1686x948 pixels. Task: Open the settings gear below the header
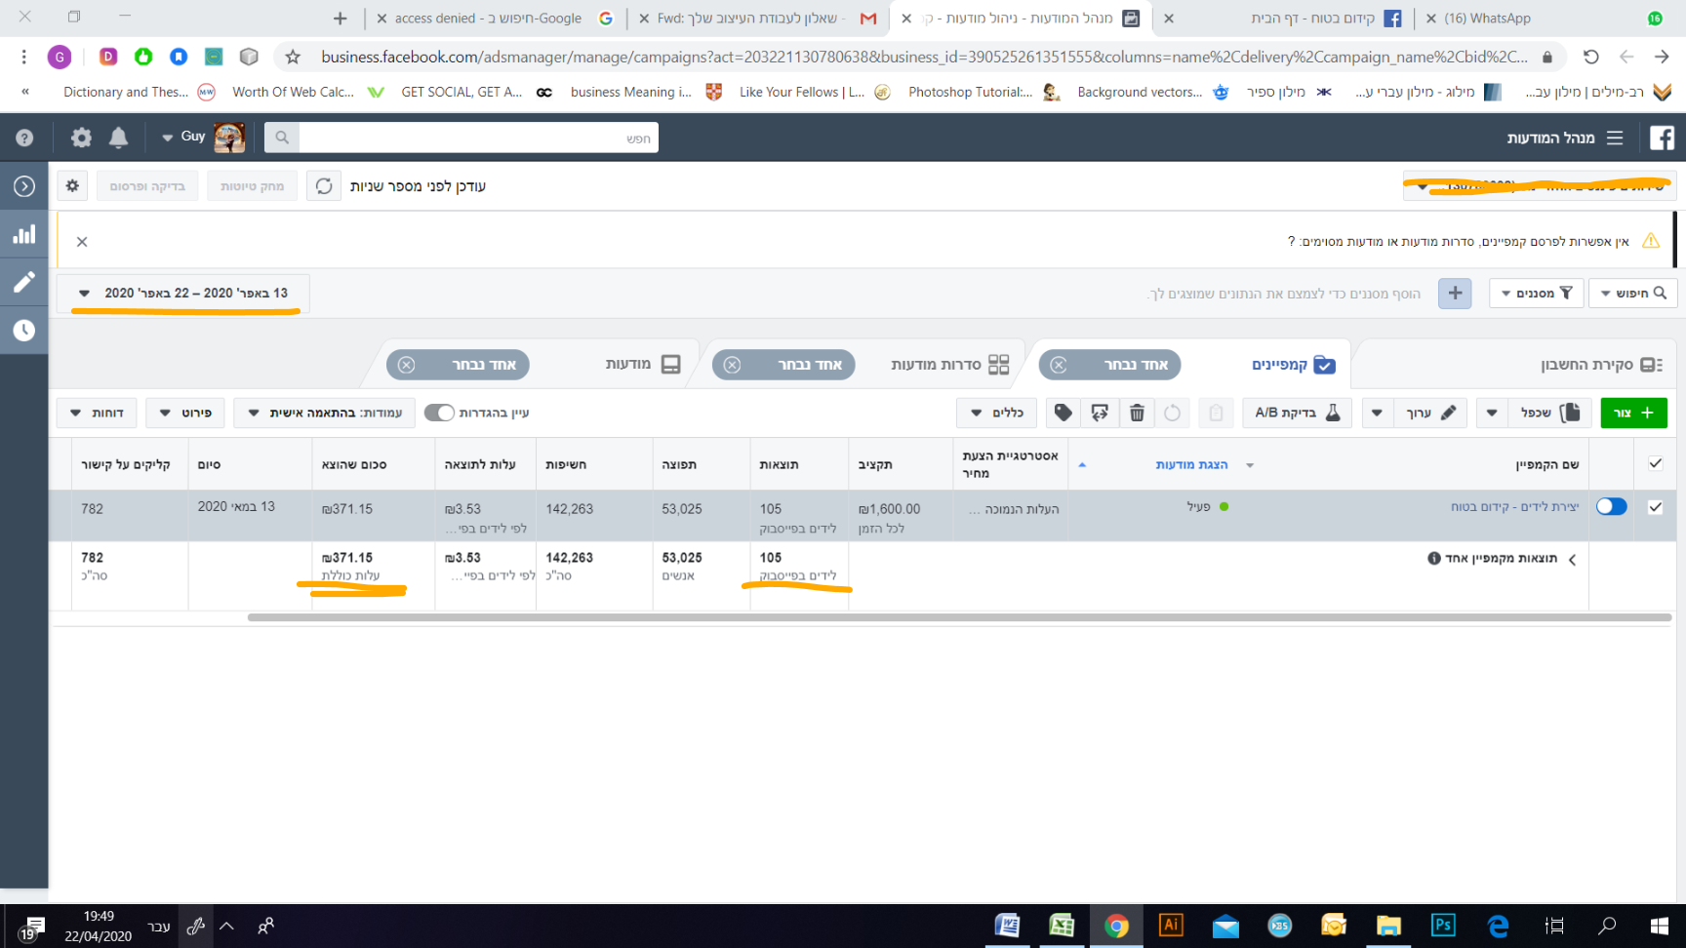point(72,185)
